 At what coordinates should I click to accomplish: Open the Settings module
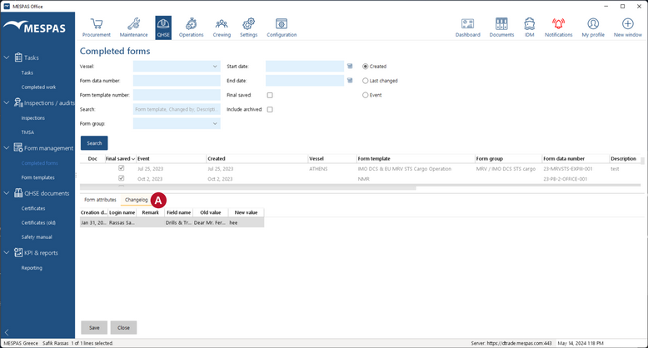tap(248, 27)
